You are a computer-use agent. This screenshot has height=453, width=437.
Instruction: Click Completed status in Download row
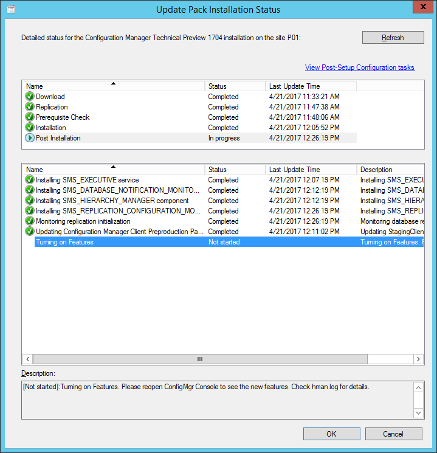click(223, 97)
